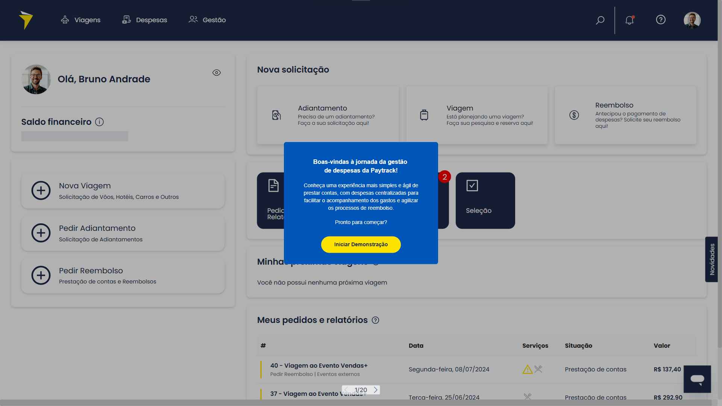
Task: Open the help question mark icon
Action: pos(661,20)
